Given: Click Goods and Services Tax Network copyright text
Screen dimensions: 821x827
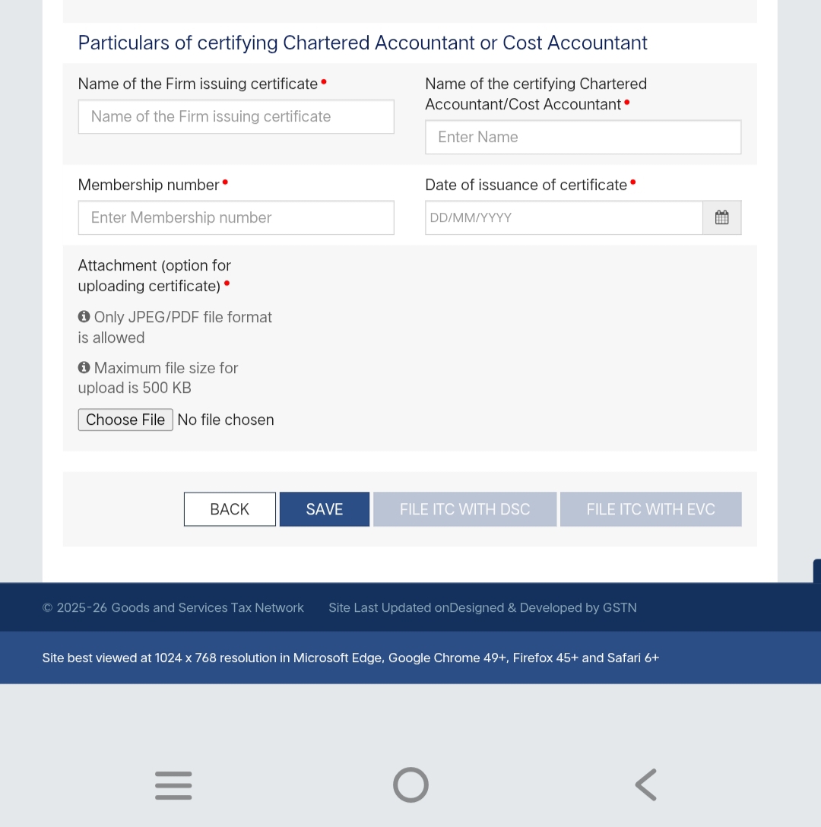Looking at the screenshot, I should (x=173, y=608).
